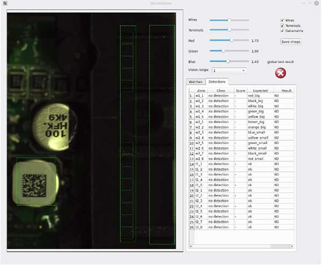Click the Blue gain slider handle

pyautogui.click(x=228, y=62)
